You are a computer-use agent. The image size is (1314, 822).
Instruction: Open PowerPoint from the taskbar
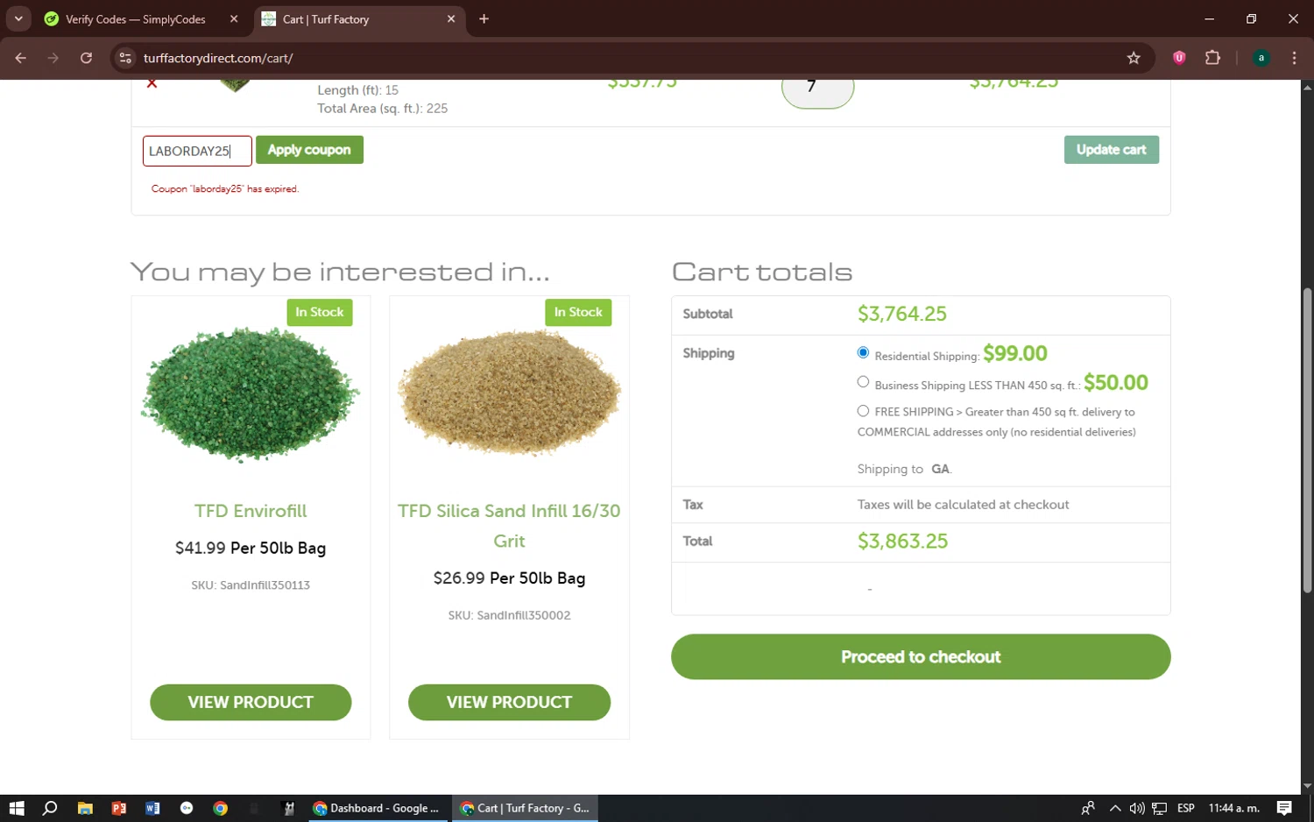coord(118,808)
